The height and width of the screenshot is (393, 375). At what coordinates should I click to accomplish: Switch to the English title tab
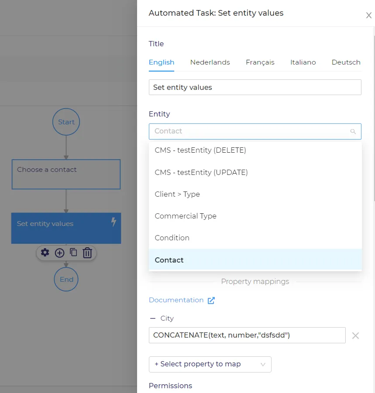[x=161, y=62]
